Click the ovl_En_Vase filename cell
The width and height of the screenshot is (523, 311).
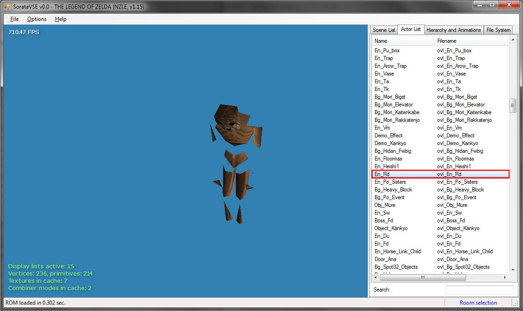pos(451,74)
